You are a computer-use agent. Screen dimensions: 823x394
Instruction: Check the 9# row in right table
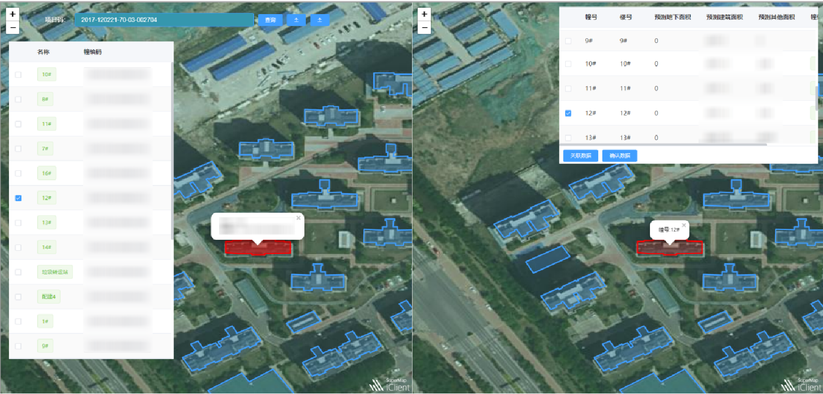pos(568,41)
